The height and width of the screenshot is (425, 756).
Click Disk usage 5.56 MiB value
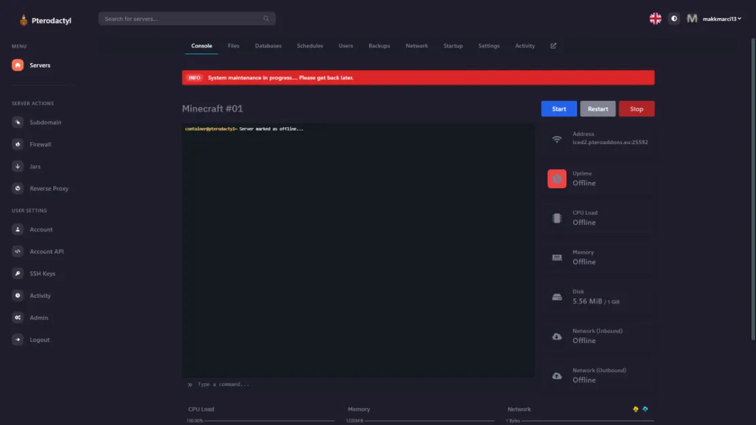[x=587, y=301]
